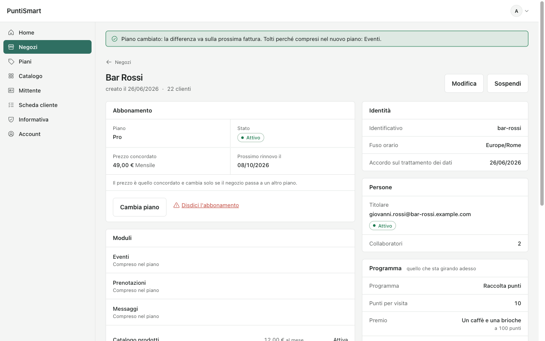
Task: Click the warning triangle next to Disdici
Action: pyautogui.click(x=176, y=205)
